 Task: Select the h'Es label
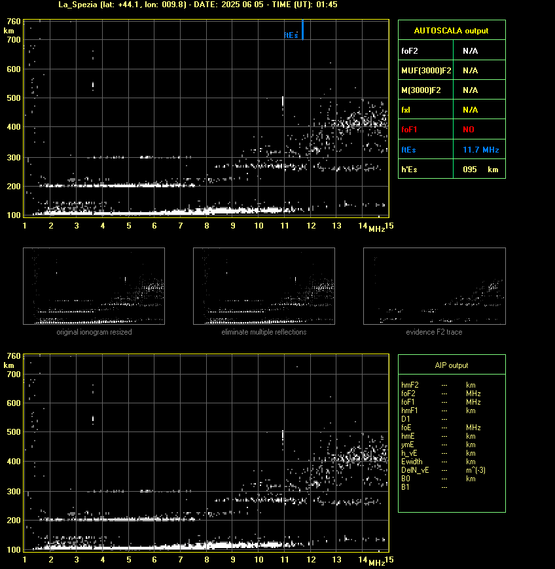point(409,170)
